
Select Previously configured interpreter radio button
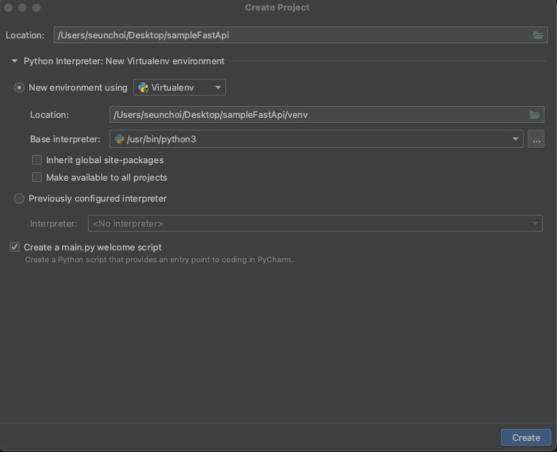[x=19, y=198]
